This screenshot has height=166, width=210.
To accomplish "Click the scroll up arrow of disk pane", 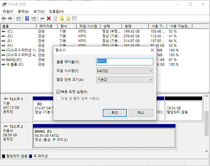I will coord(206,96).
